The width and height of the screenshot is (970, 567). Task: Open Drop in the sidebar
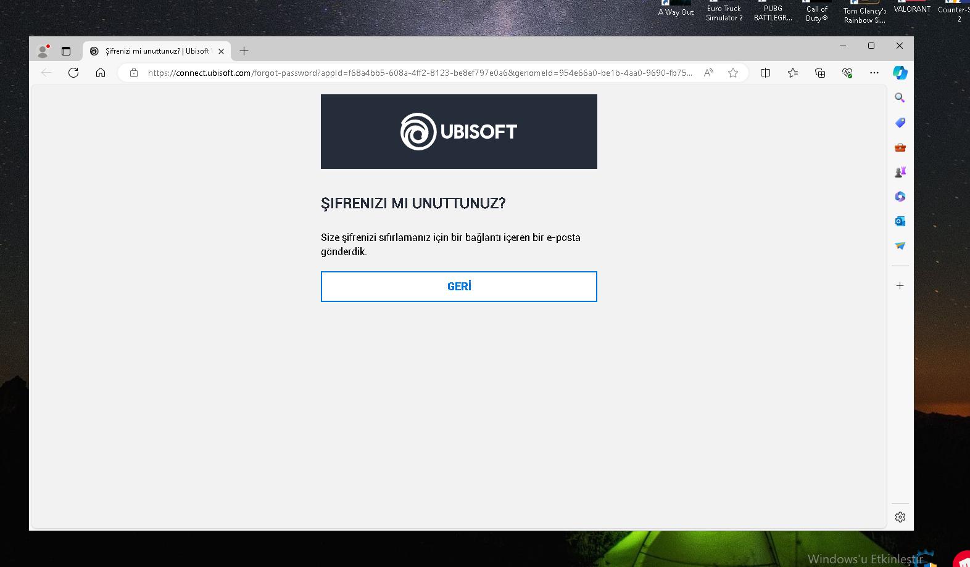[x=900, y=246]
